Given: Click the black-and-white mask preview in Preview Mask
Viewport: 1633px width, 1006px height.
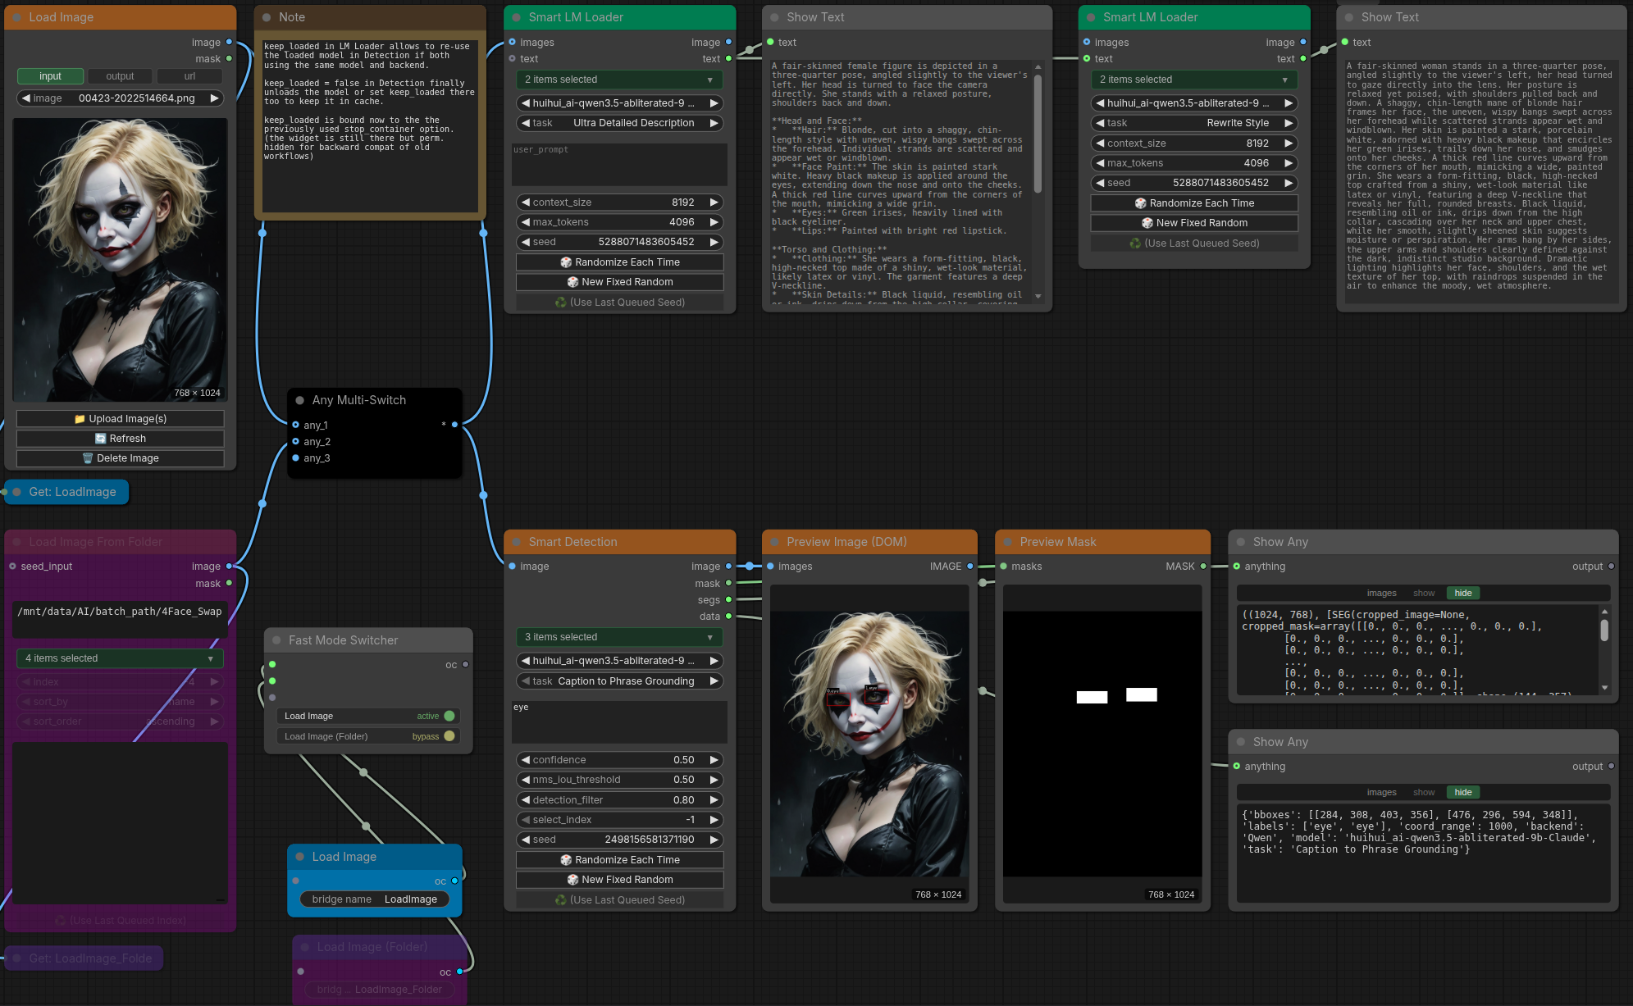Looking at the screenshot, I should 1102,744.
